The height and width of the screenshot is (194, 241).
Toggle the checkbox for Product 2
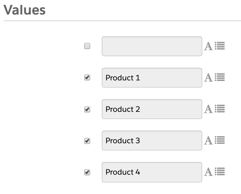pos(87,109)
